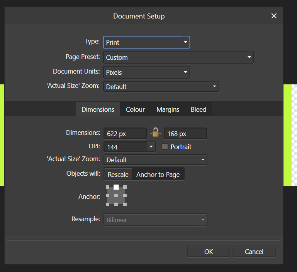Image resolution: width=297 pixels, height=272 pixels.
Task: Select the center anchor point
Action: (x=116, y=196)
